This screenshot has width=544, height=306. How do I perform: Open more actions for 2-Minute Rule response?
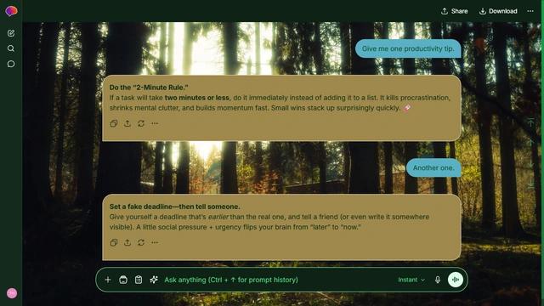[x=155, y=123]
